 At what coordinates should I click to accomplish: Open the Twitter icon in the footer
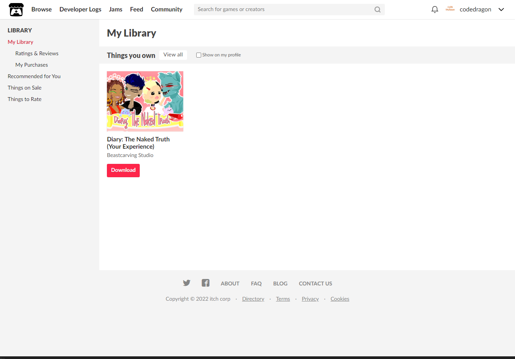coord(186,283)
